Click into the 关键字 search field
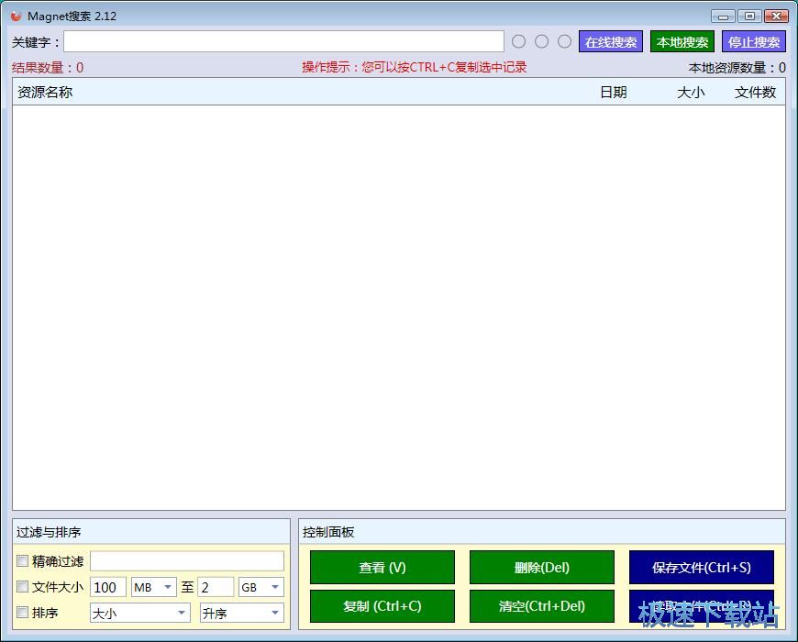Screen dimensions: 798x642 pos(283,42)
